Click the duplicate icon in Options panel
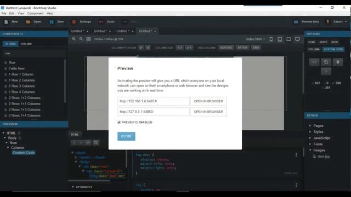351x197 pixels. (x=326, y=62)
